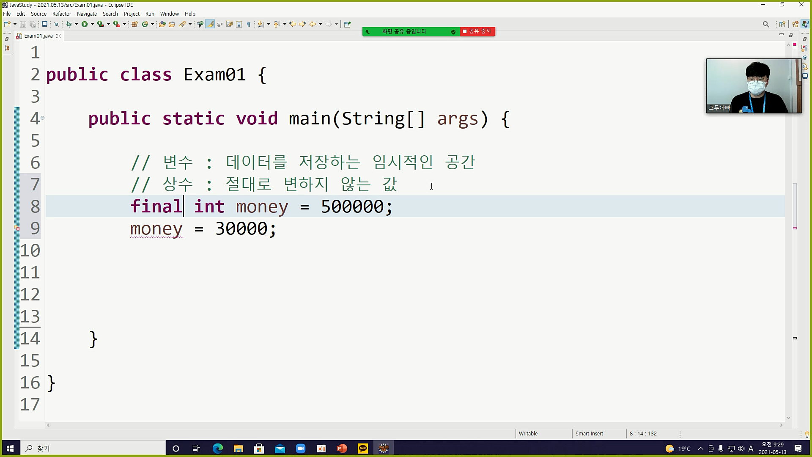Image resolution: width=812 pixels, height=457 pixels.
Task: Click the Debug bug icon
Action: point(69,24)
